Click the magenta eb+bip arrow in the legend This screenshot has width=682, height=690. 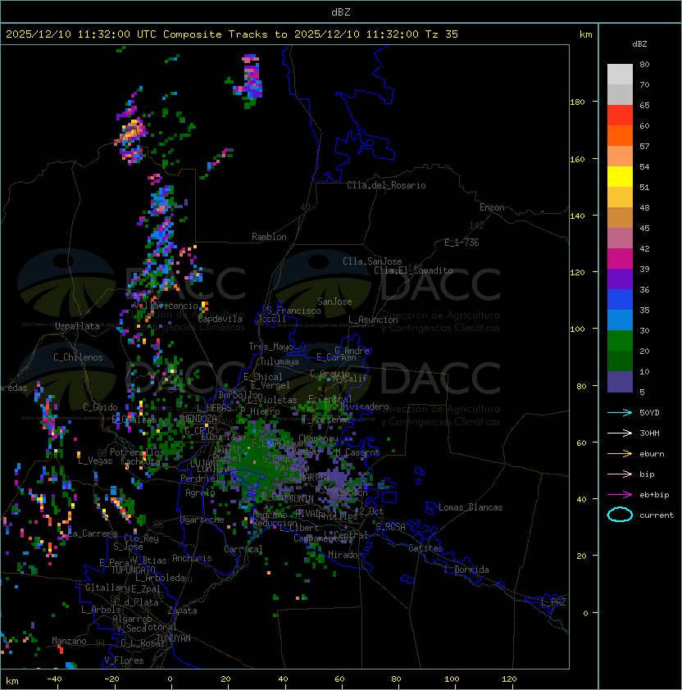pos(620,495)
